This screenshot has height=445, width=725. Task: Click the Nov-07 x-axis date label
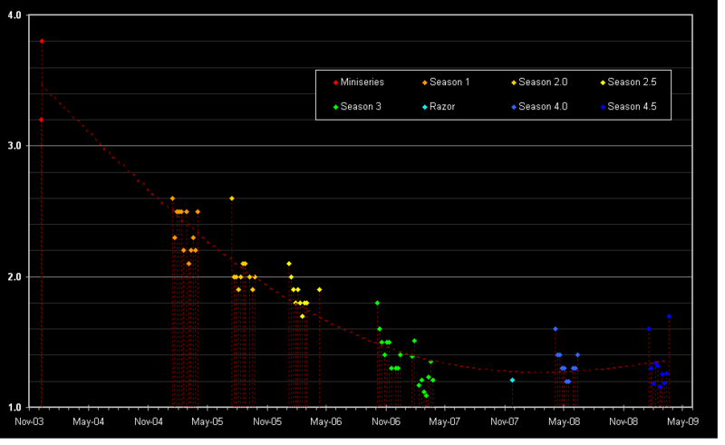[505, 421]
